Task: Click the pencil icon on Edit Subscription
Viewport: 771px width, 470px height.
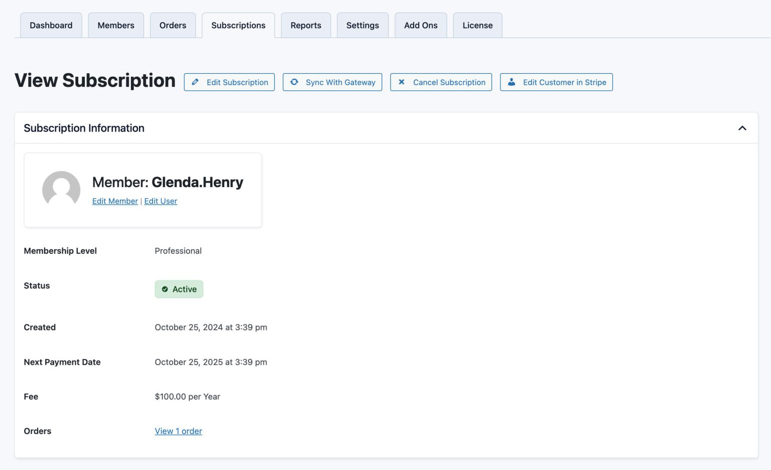Action: (196, 82)
